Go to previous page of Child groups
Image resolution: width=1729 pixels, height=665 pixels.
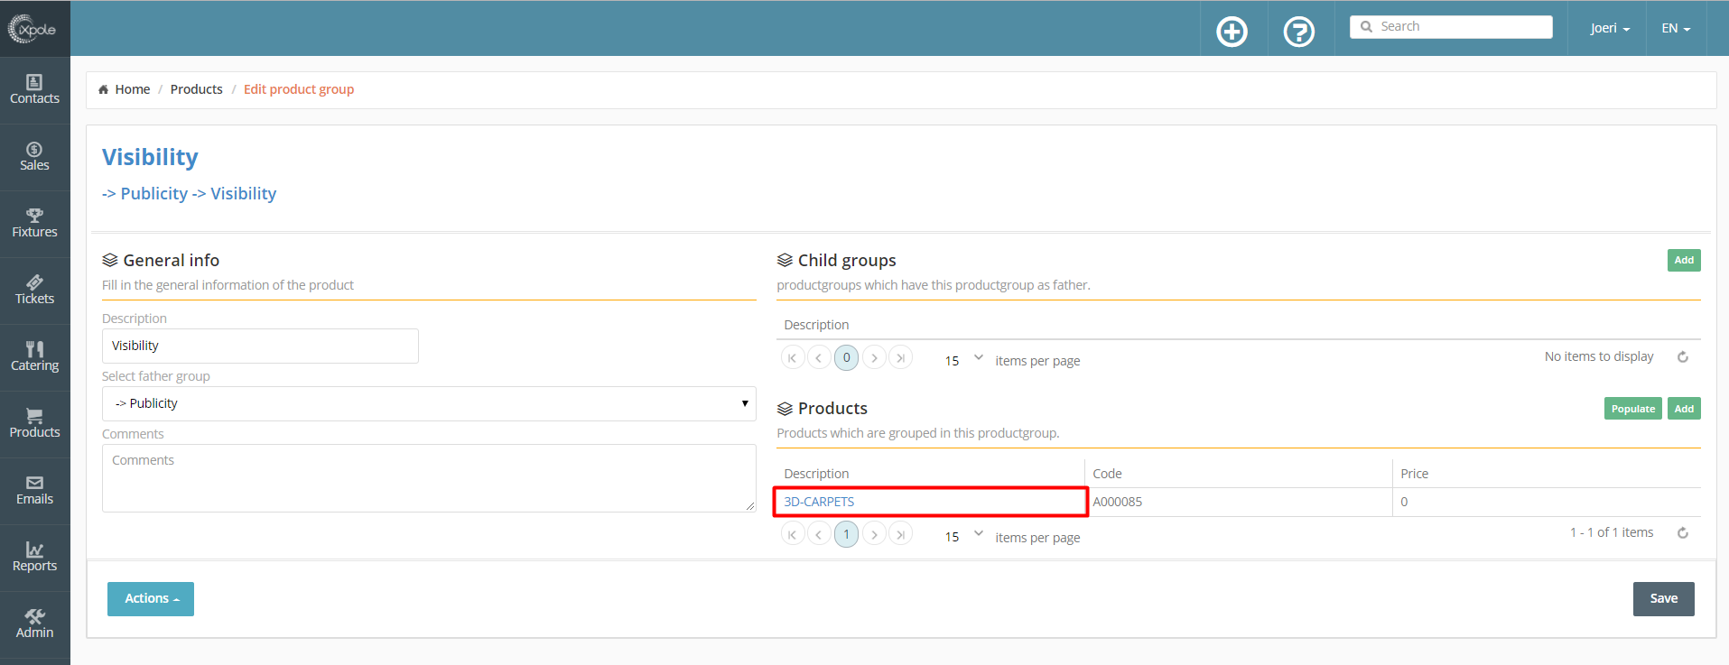(x=819, y=357)
